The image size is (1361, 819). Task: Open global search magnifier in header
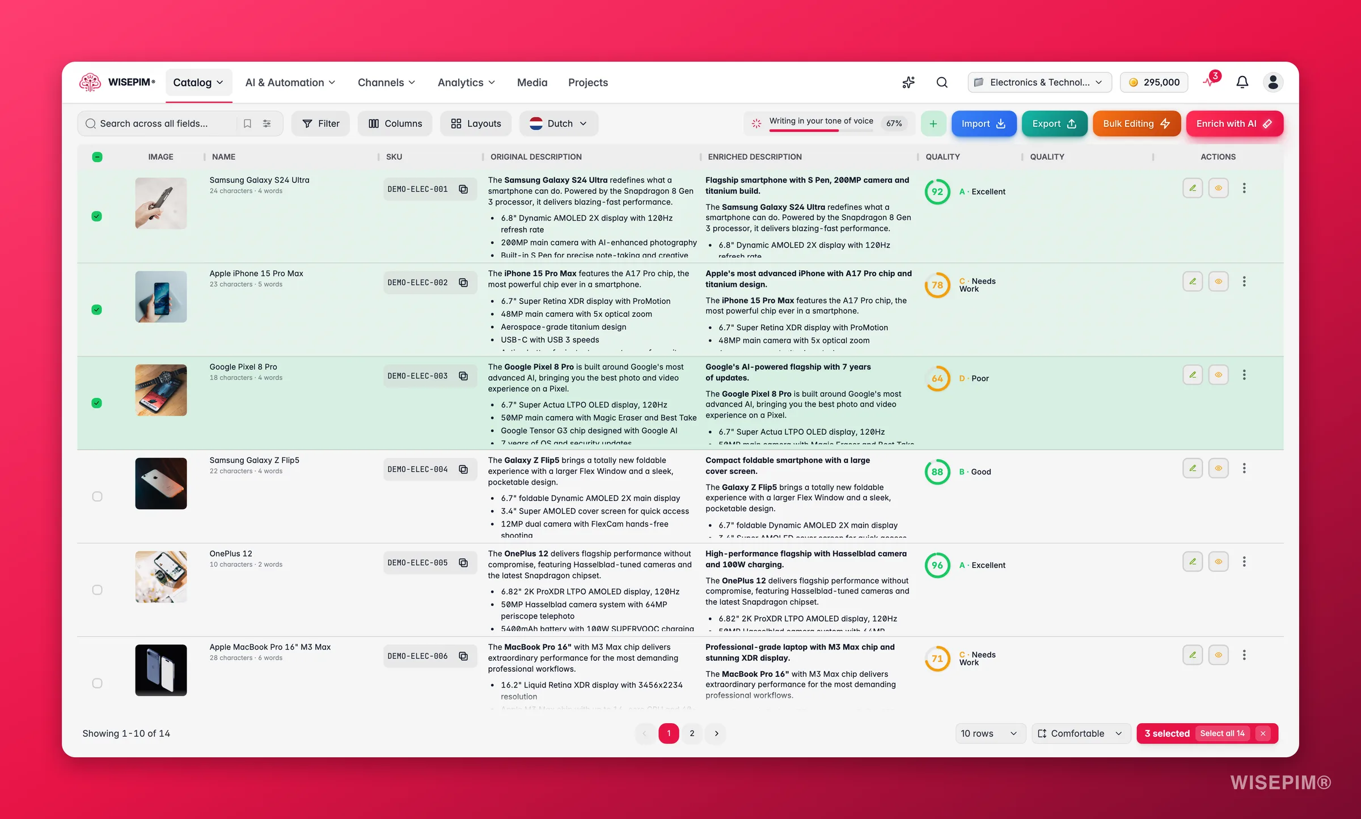[x=942, y=83]
